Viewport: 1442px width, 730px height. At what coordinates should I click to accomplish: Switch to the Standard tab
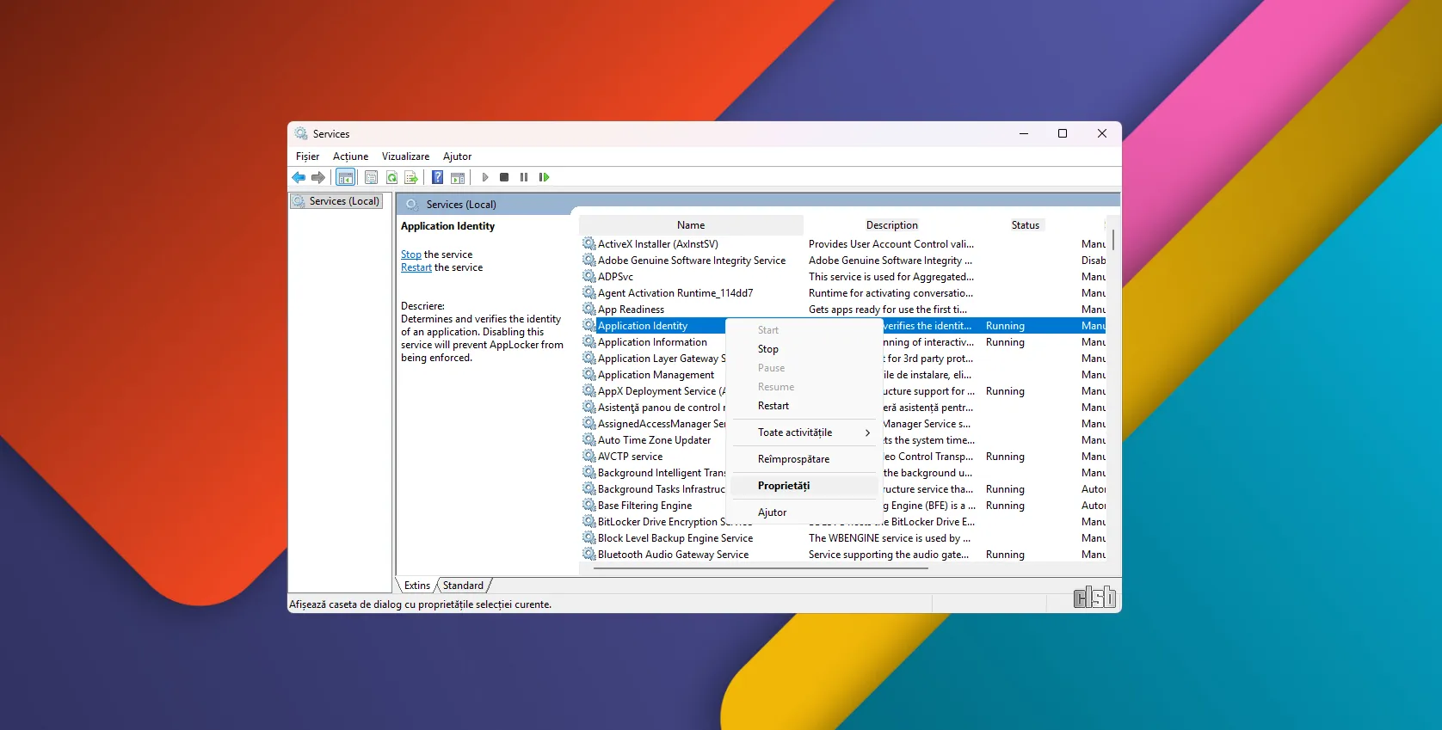(x=463, y=586)
